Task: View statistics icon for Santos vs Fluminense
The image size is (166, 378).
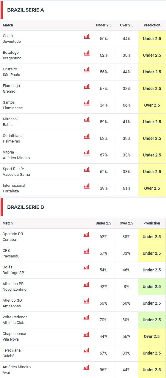Action: pyautogui.click(x=86, y=103)
